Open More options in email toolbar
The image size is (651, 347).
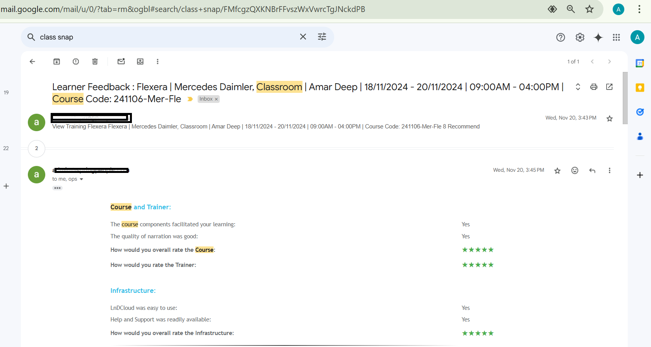[157, 62]
